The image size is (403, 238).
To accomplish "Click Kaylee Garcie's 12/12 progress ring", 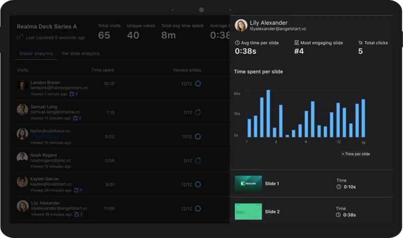I will coord(198,184).
